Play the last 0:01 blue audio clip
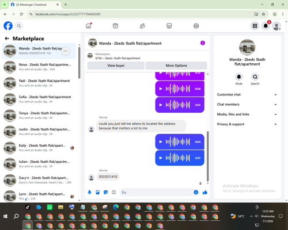The height and width of the screenshot is (230, 288). point(161,158)
